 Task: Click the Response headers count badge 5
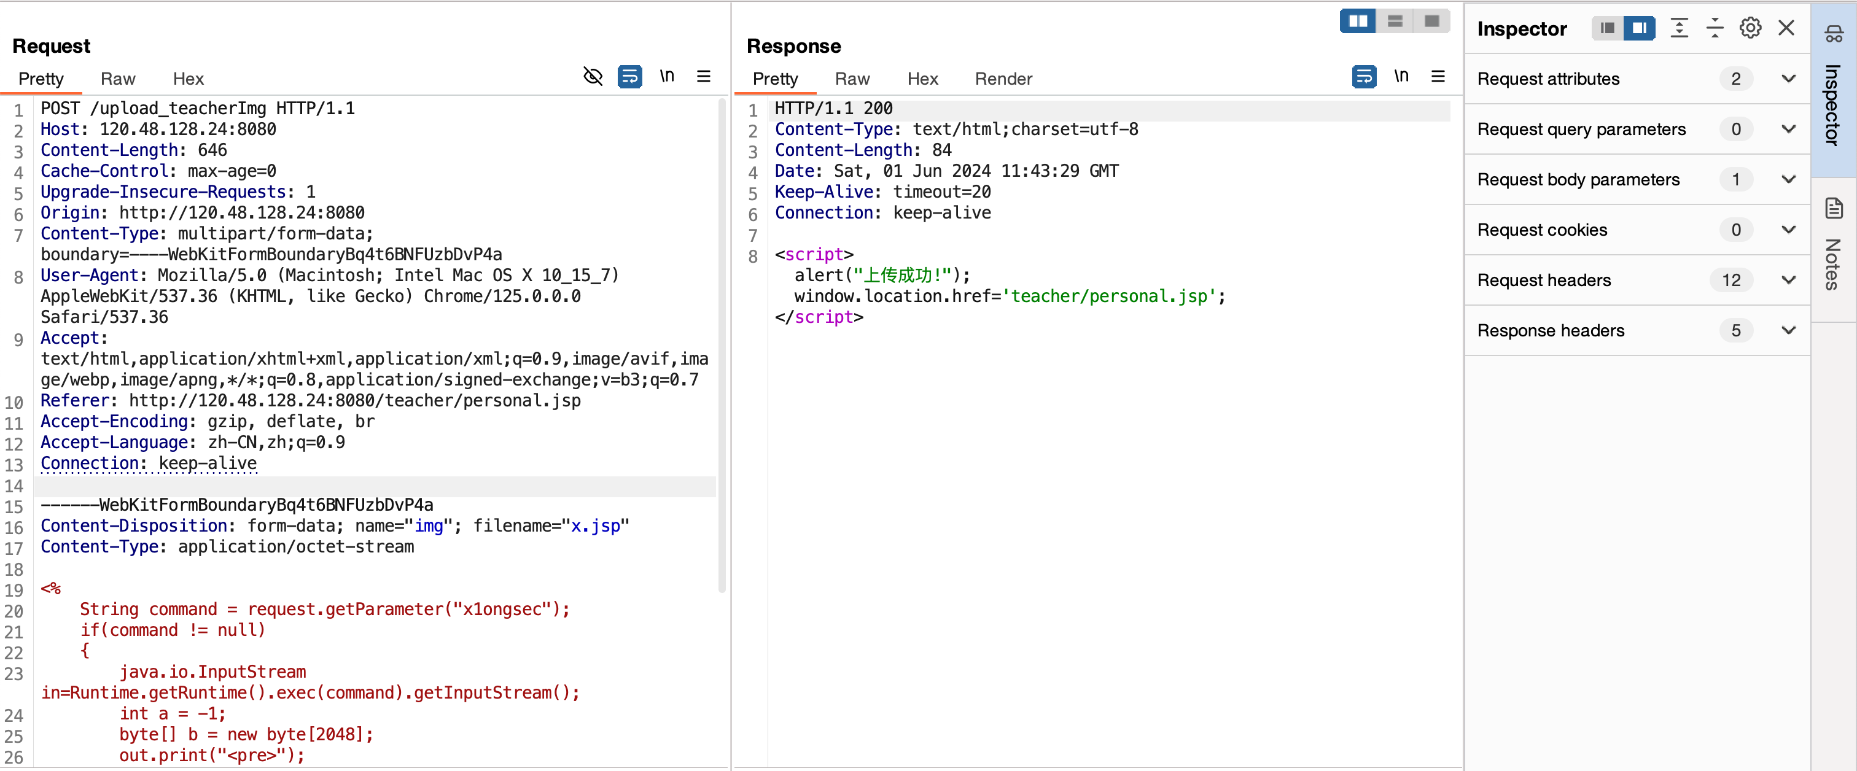1735,331
